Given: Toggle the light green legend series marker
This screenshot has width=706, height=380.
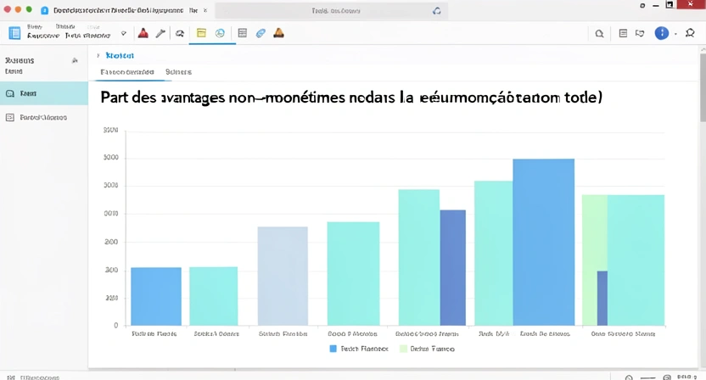Looking at the screenshot, I should pyautogui.click(x=402, y=349).
